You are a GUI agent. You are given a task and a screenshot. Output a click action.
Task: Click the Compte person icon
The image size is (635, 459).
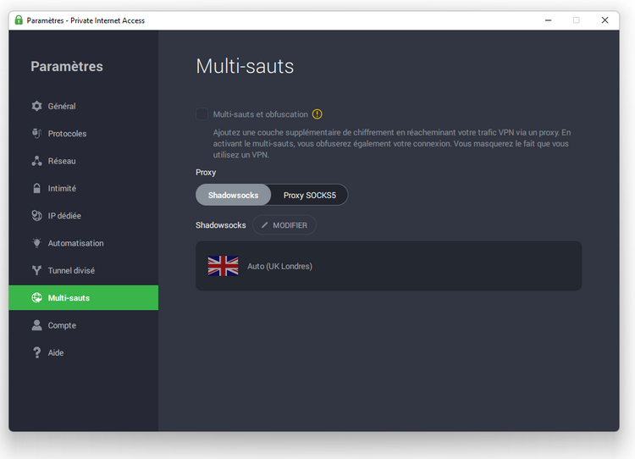click(x=37, y=325)
